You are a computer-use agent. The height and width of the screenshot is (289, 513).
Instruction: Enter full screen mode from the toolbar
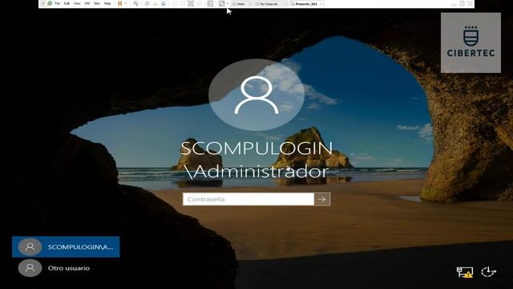(x=191, y=3)
